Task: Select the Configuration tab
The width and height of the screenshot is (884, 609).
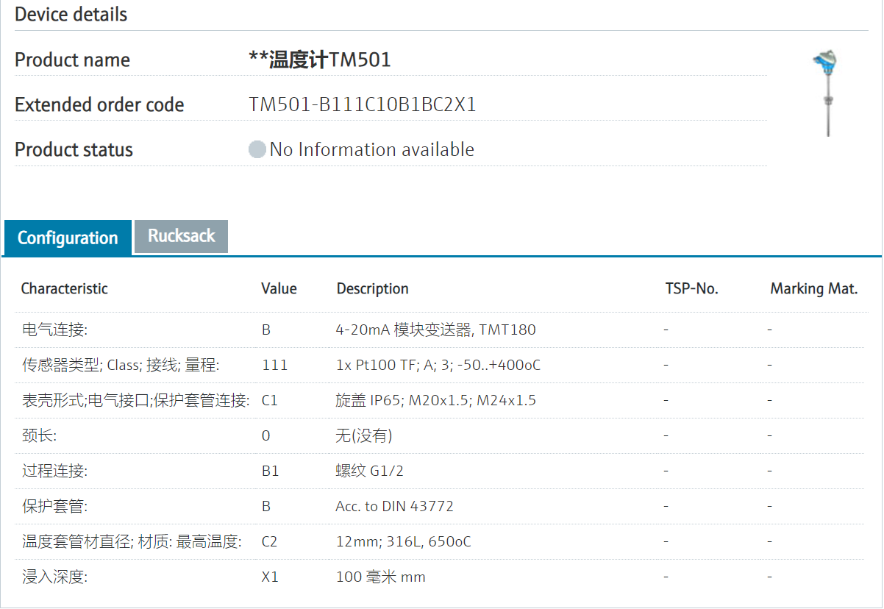Action: point(68,238)
